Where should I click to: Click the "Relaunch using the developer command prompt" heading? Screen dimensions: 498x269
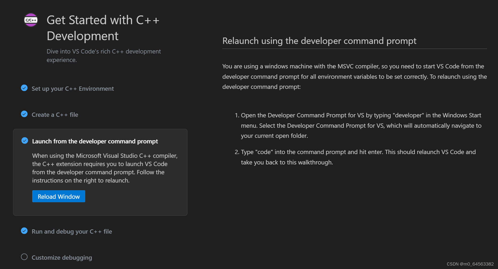pos(319,41)
